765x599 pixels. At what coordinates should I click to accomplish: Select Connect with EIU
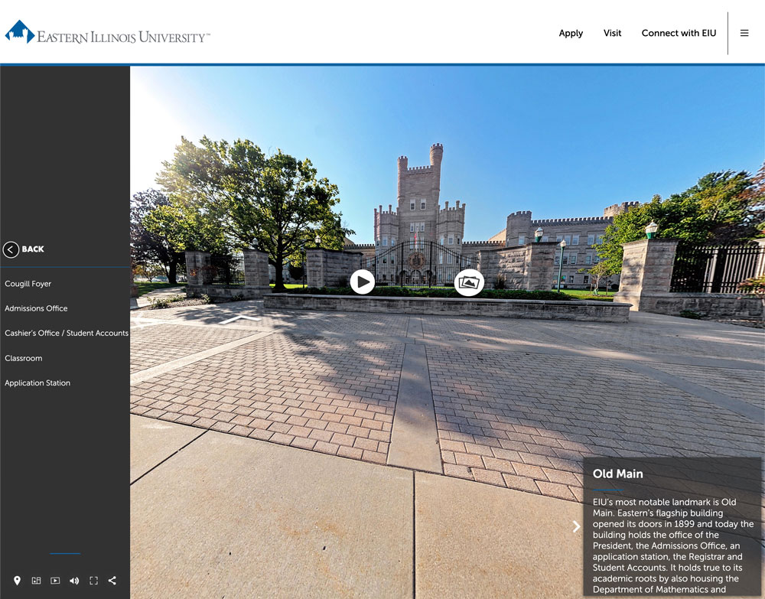coord(679,33)
